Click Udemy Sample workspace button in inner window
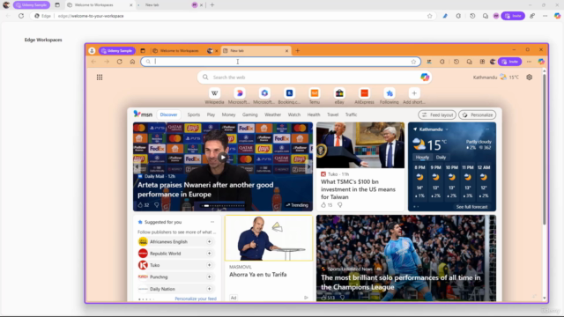This screenshot has height=317, width=564. (117, 51)
